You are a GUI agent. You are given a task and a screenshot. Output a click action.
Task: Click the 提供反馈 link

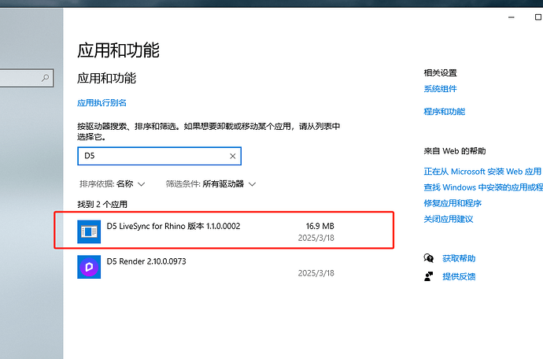point(459,276)
